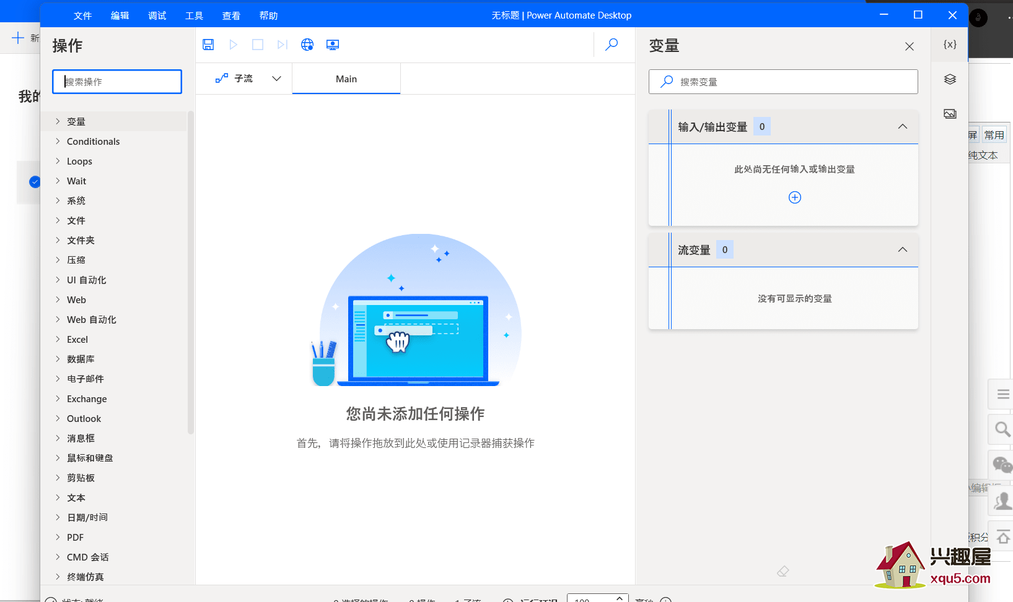Stop the flow with the square icon
1013x602 pixels.
pyautogui.click(x=258, y=45)
